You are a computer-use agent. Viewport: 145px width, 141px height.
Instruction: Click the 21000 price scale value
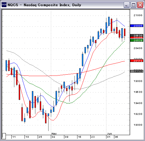coord(138,15)
